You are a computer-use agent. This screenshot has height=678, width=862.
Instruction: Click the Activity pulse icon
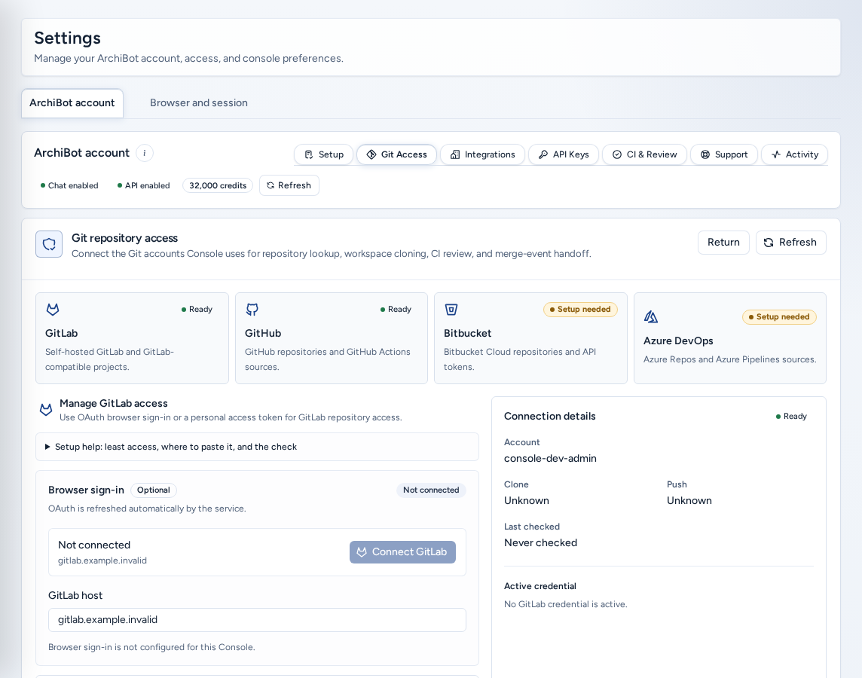pos(775,154)
